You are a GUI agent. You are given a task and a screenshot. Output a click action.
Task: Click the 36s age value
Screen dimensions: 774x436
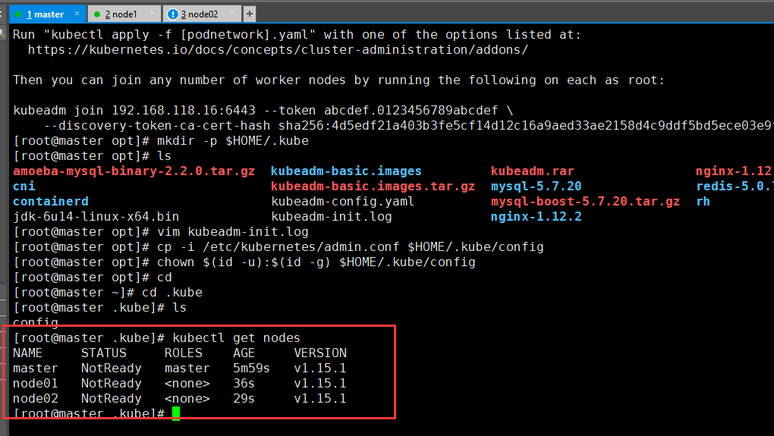(244, 383)
